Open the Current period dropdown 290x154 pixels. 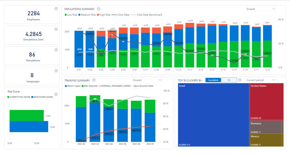coord(261,80)
